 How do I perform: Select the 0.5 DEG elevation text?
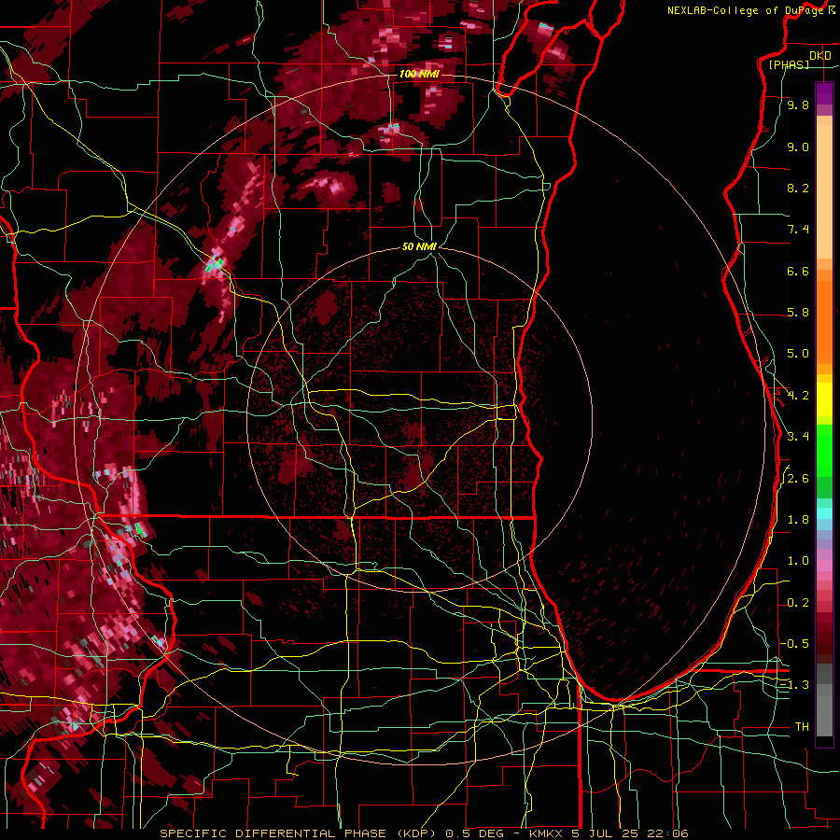pyautogui.click(x=475, y=833)
